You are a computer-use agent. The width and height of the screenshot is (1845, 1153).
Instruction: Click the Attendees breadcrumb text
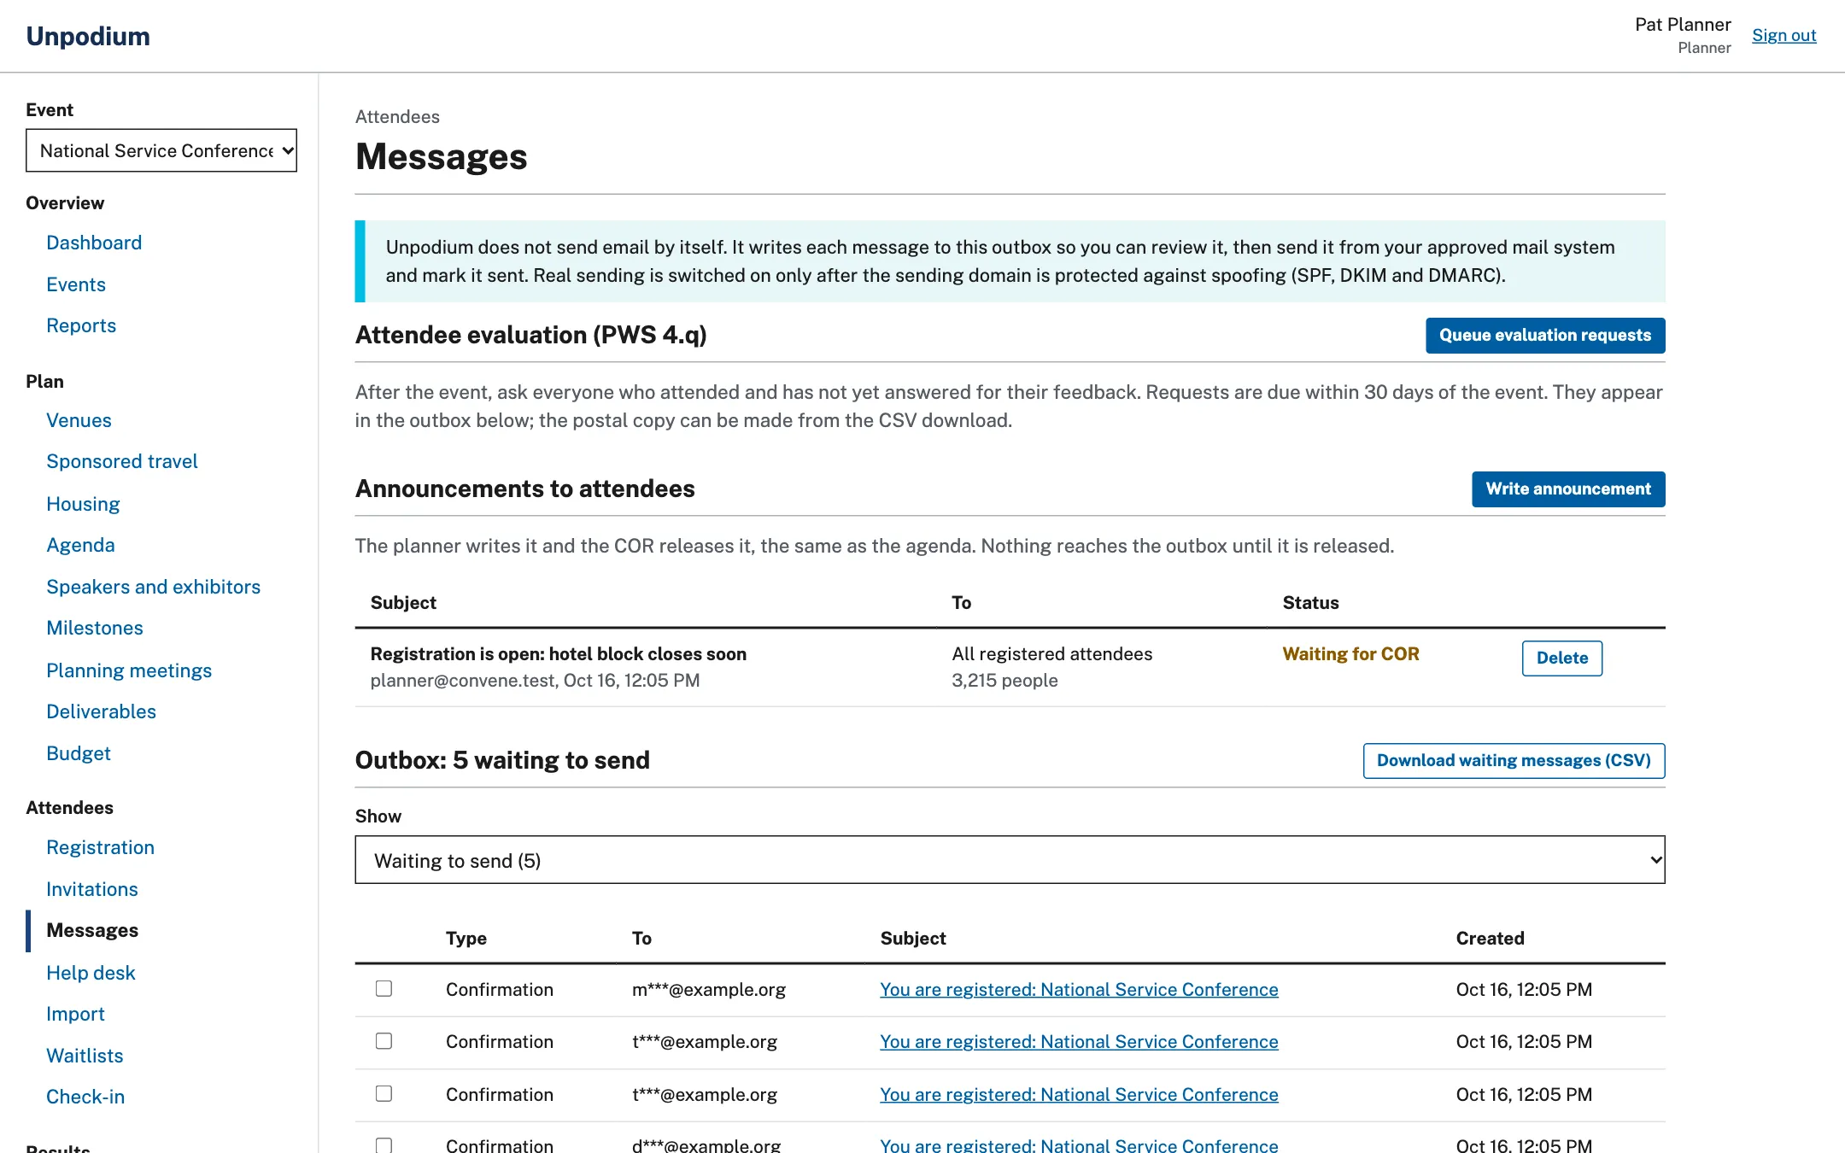[397, 117]
